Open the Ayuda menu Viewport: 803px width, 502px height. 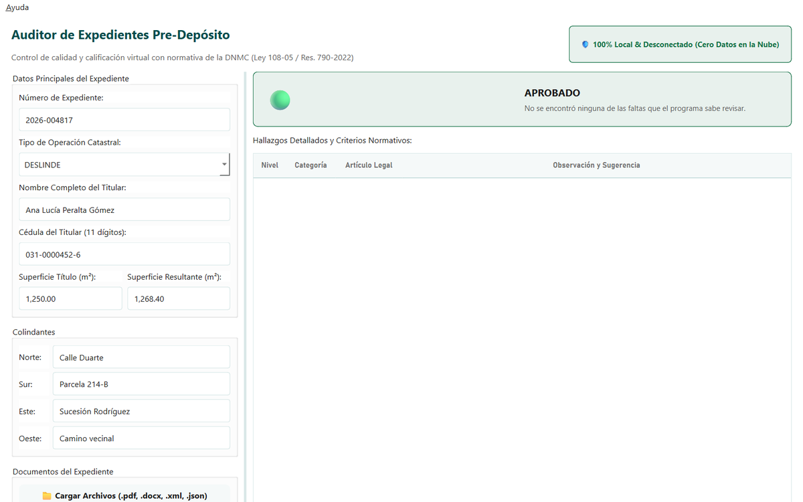point(17,7)
